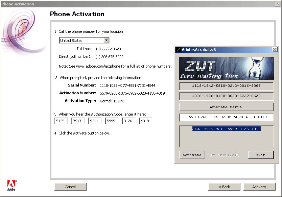The height and width of the screenshot is (197, 282).
Task: Click the authorization code field containing 4319
Action: (145, 121)
